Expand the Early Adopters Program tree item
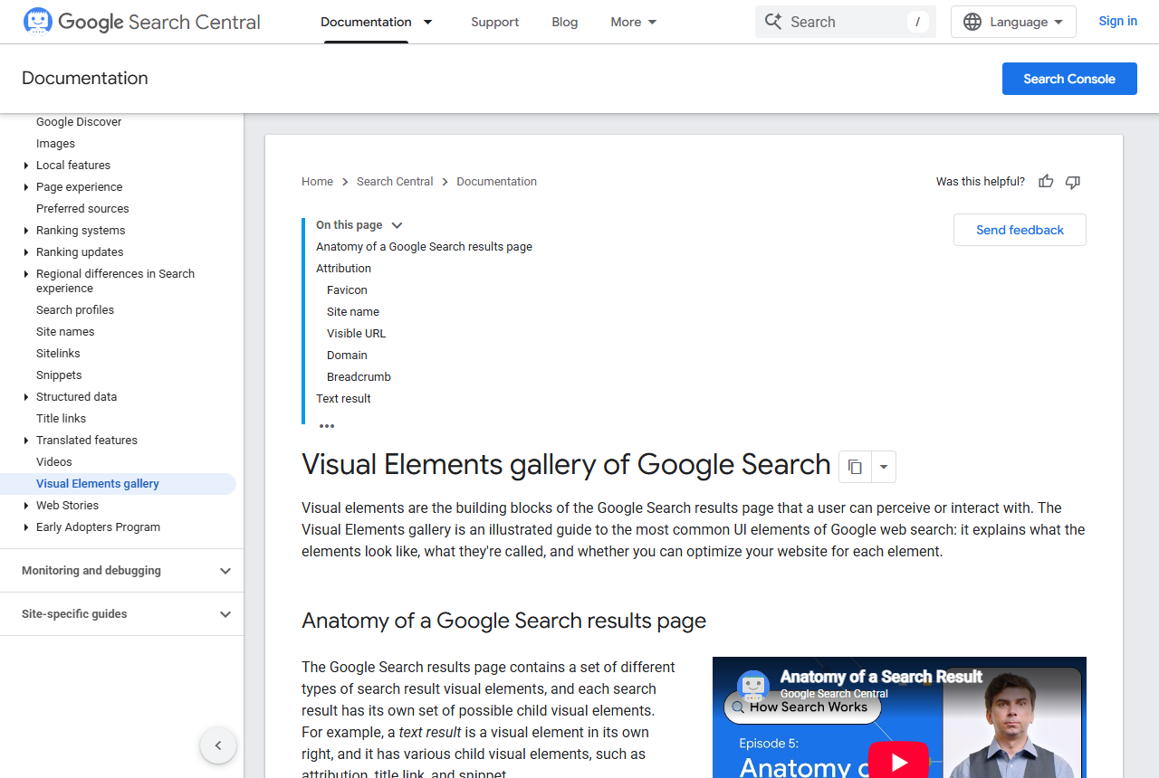The height and width of the screenshot is (778, 1159). tap(26, 527)
